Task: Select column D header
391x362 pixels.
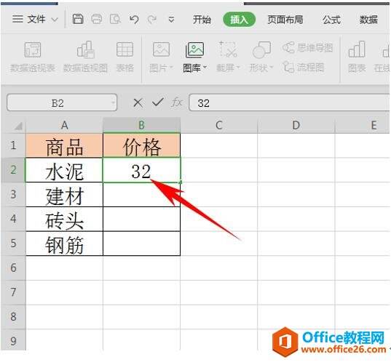Action: 296,125
